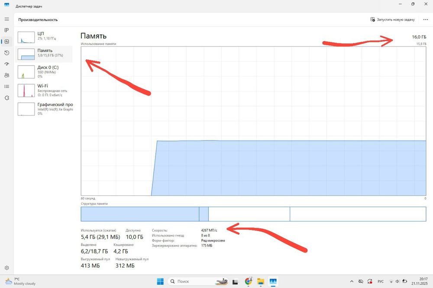Viewport: 433px width, 288px height.
Task: Click the '15,8 ГБ' graph maximum label
Action: 421,44
